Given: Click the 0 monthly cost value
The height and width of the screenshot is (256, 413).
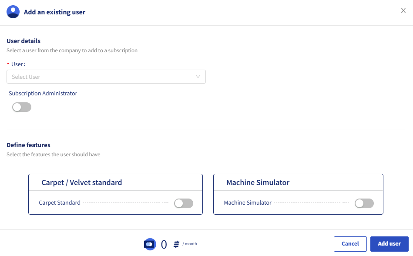Looking at the screenshot, I should tap(164, 244).
